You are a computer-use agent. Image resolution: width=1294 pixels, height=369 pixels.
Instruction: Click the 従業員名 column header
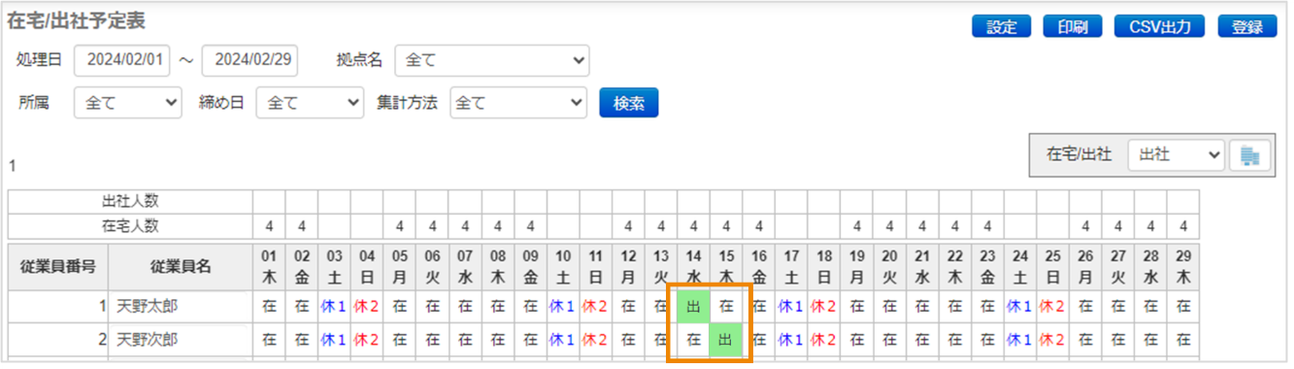181,267
